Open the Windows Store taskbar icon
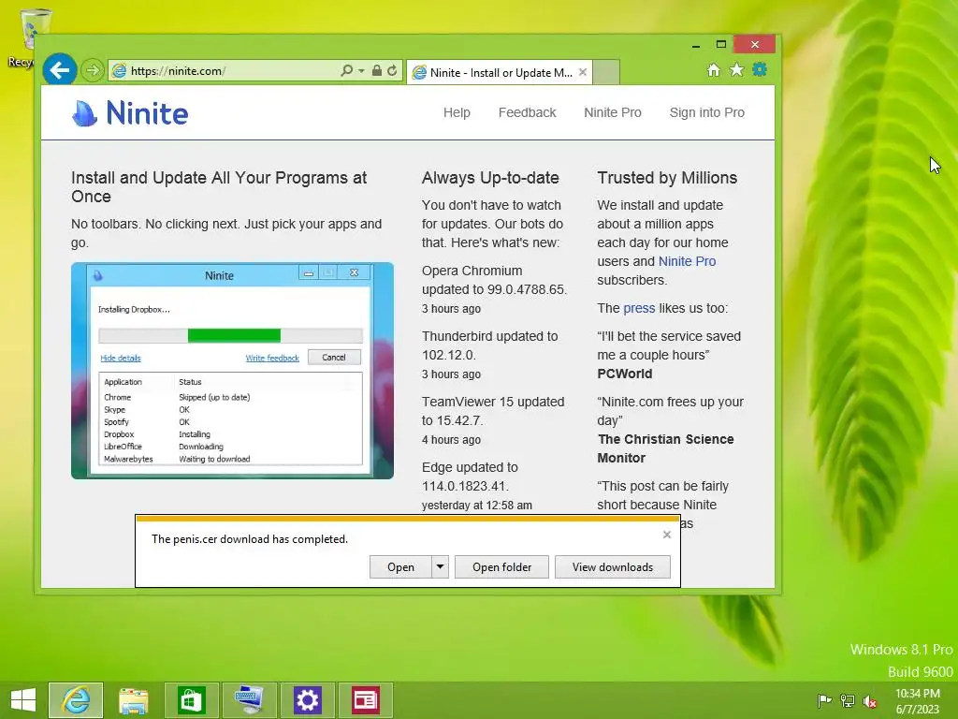The height and width of the screenshot is (719, 958). pos(191,700)
